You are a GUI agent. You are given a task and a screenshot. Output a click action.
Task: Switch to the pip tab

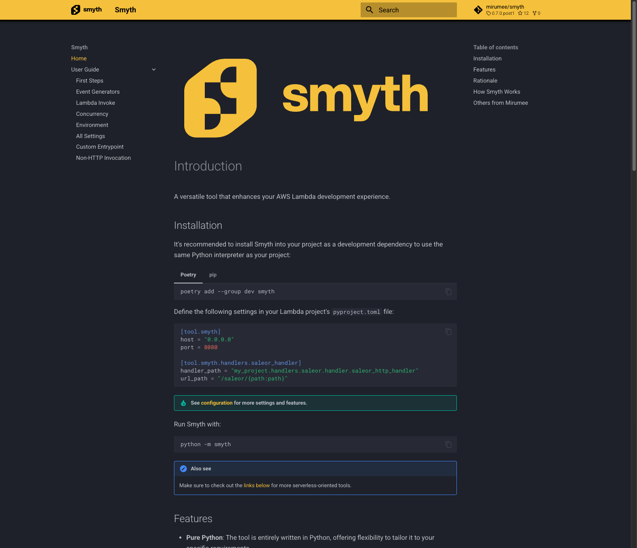[213, 275]
